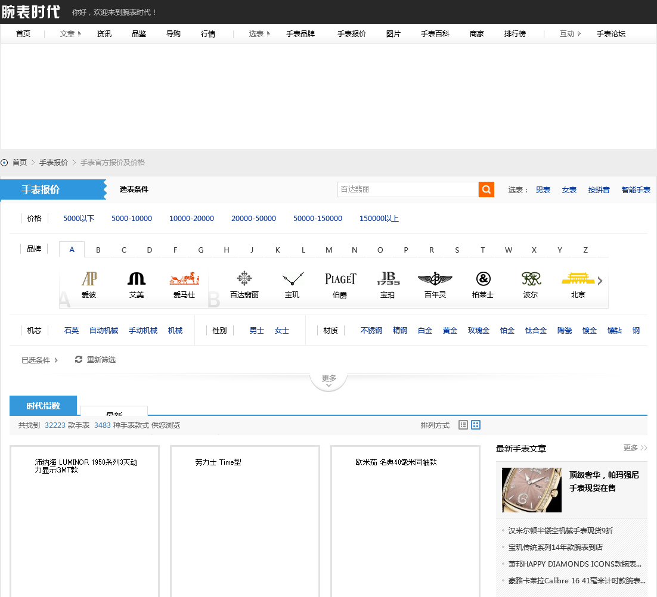Open Parmigiani article watch thumbnail
The image size is (657, 597).
point(531,490)
